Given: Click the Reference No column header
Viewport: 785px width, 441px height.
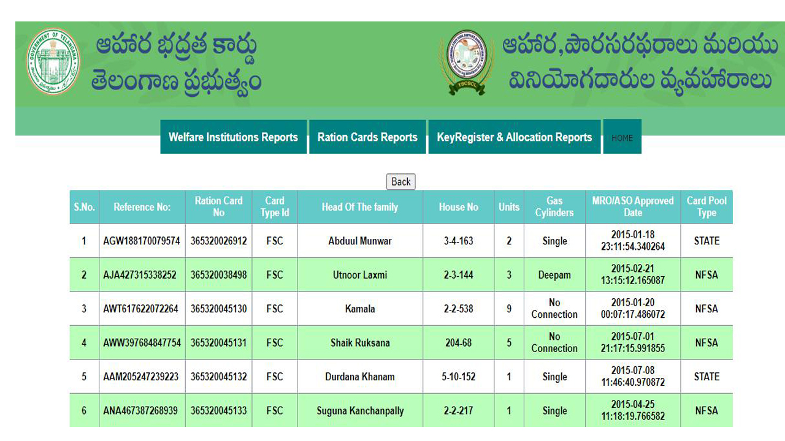Looking at the screenshot, I should click(142, 207).
